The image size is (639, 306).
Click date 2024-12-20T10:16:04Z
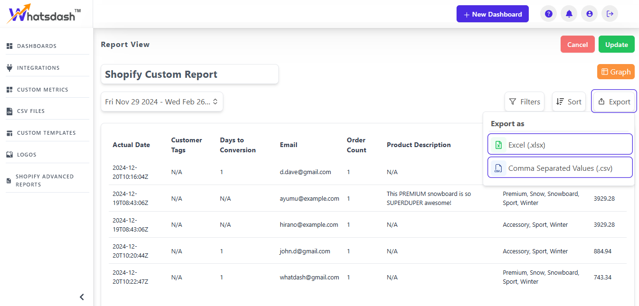(x=131, y=172)
